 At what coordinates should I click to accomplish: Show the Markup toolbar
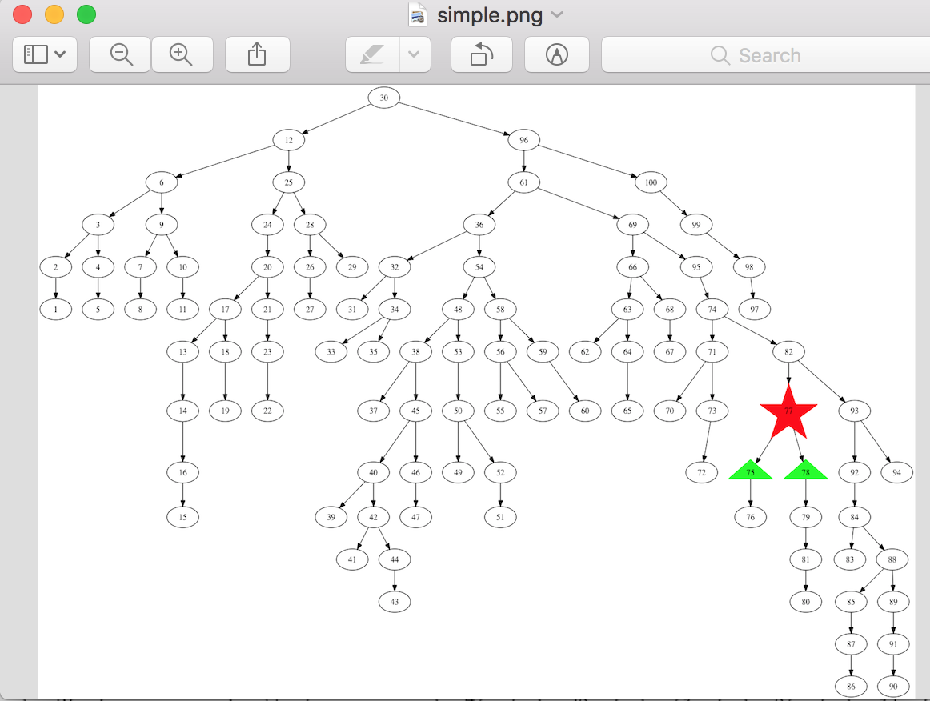556,55
